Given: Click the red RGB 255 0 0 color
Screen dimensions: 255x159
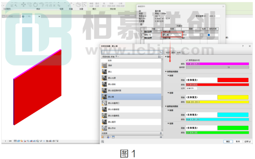Looking at the screenshot, I should (x=217, y=85).
